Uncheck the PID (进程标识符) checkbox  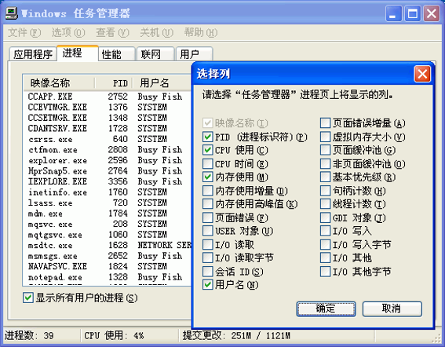coord(208,137)
